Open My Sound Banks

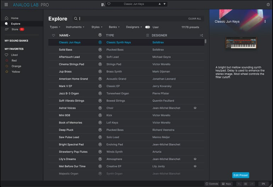click(16, 41)
